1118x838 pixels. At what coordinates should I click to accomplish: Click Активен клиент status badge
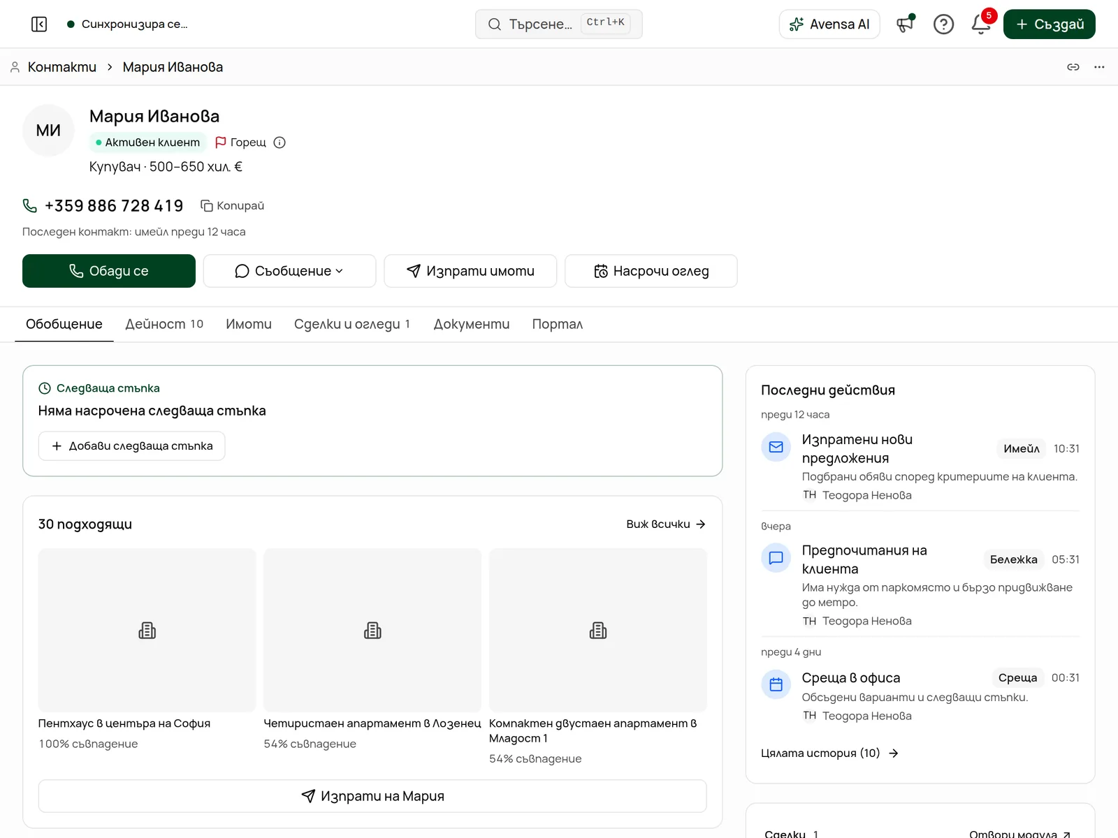coord(148,142)
